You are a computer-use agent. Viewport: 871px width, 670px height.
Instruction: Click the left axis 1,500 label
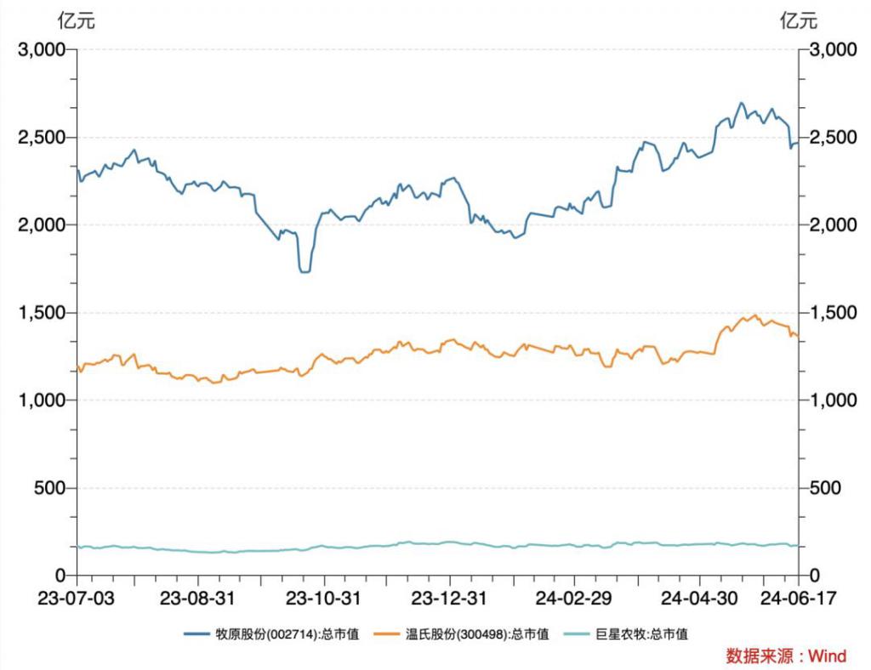point(43,313)
